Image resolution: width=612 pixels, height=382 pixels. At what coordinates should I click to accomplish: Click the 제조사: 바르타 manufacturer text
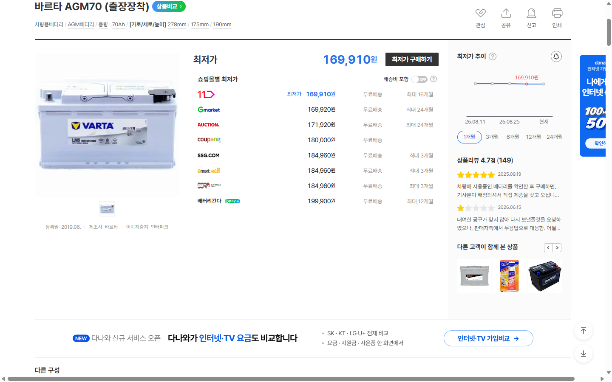[x=103, y=227]
